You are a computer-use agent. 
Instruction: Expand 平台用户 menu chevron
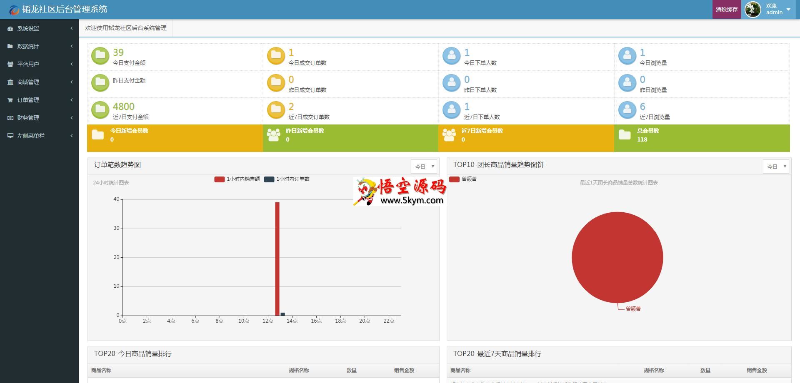tap(72, 64)
